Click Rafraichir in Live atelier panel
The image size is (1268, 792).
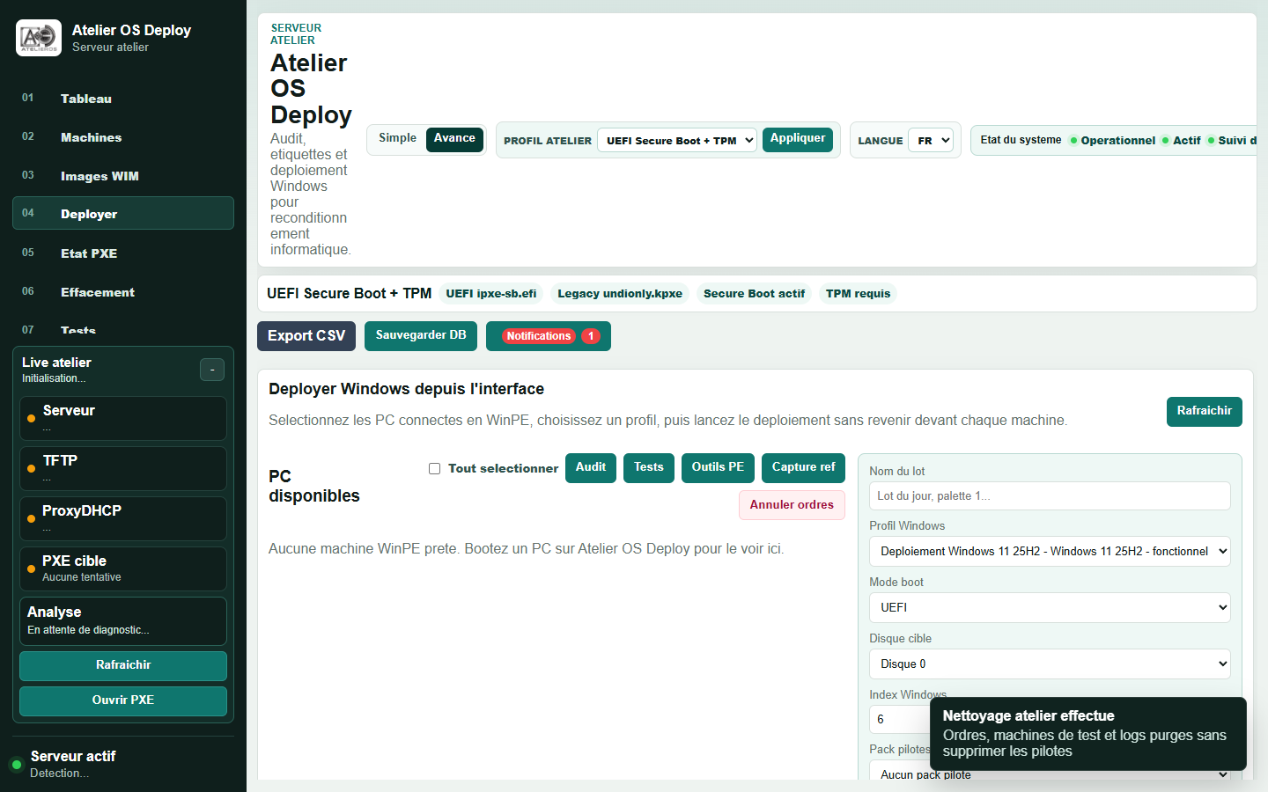point(123,666)
